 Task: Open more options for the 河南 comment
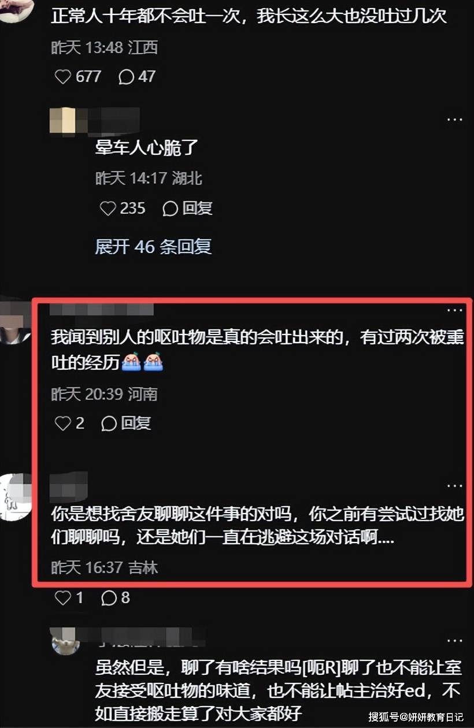point(455,310)
